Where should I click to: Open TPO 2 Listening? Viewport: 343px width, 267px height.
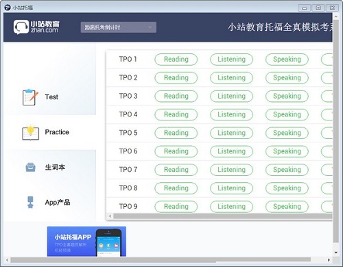point(231,78)
